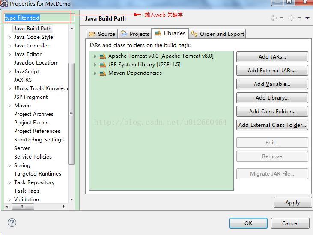Viewport: 313px width, 235px height.
Task: Open the Order and Export tab
Action: tap(217, 34)
